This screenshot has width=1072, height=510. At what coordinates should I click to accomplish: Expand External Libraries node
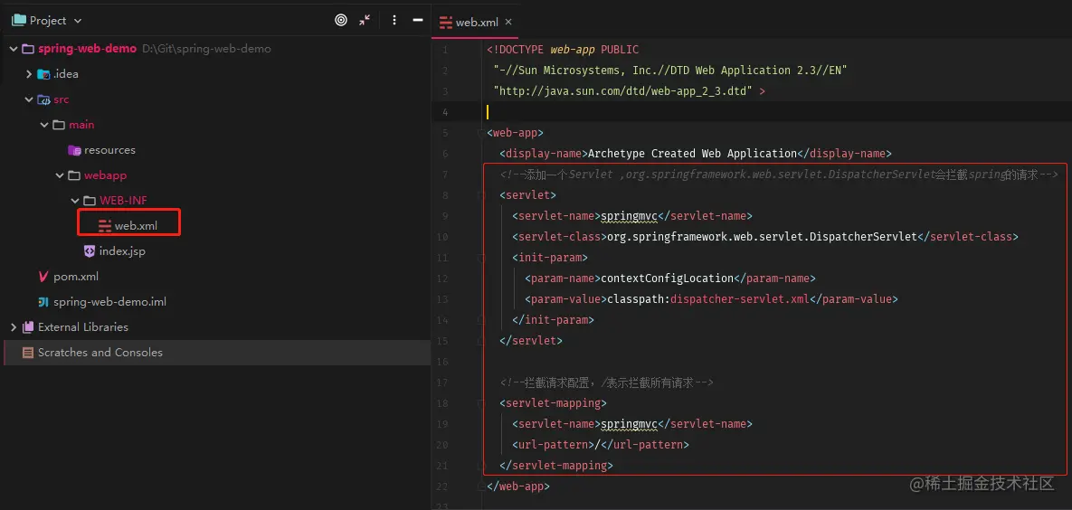(13, 327)
